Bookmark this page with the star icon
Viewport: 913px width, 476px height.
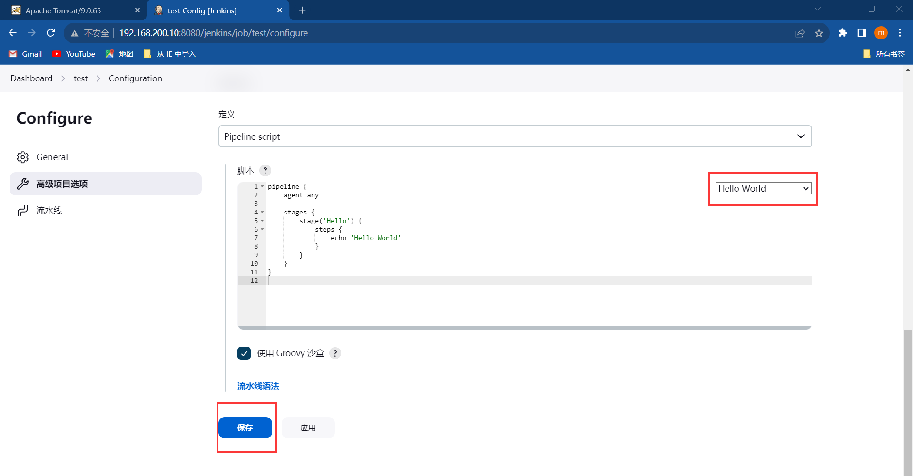point(819,33)
